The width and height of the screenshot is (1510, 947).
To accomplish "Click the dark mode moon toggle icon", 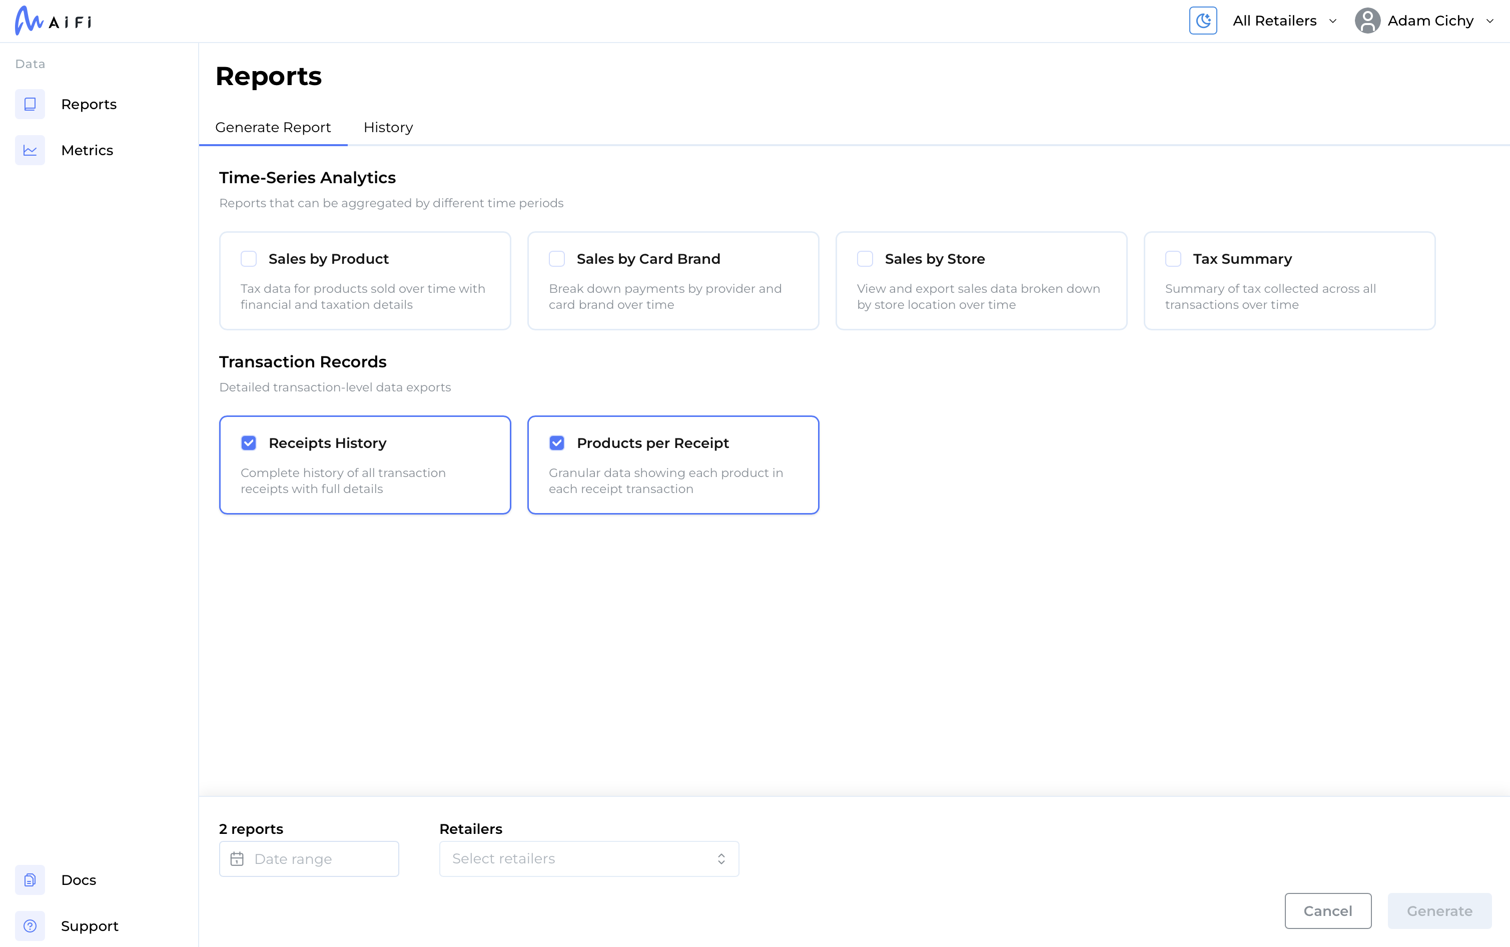I will pyautogui.click(x=1203, y=20).
